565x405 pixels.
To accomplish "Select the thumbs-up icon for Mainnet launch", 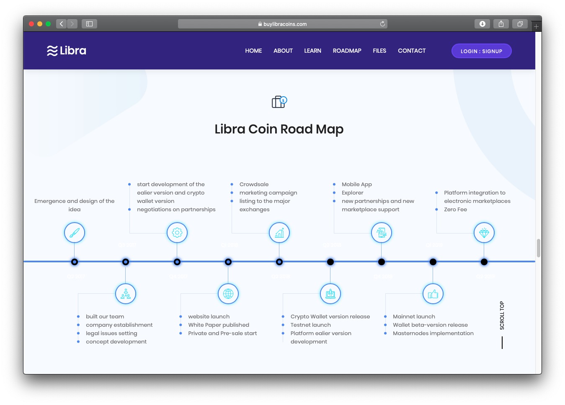I will (x=433, y=294).
